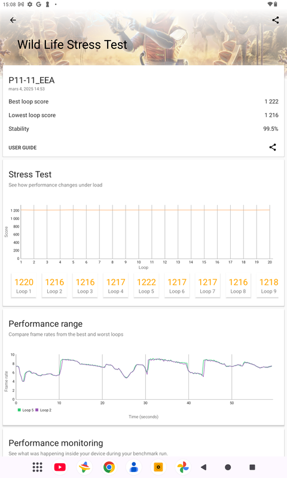Click the status bar clock 15:08
Viewport: 287px width, 478px height.
[9, 4]
